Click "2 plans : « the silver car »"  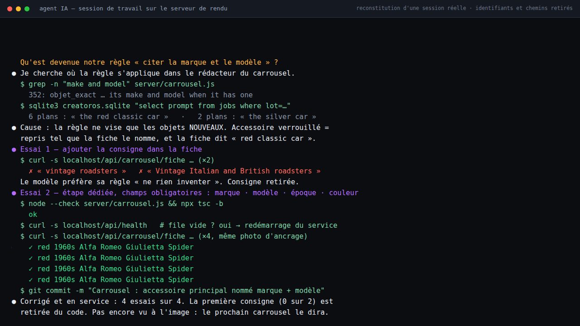pyautogui.click(x=257, y=117)
